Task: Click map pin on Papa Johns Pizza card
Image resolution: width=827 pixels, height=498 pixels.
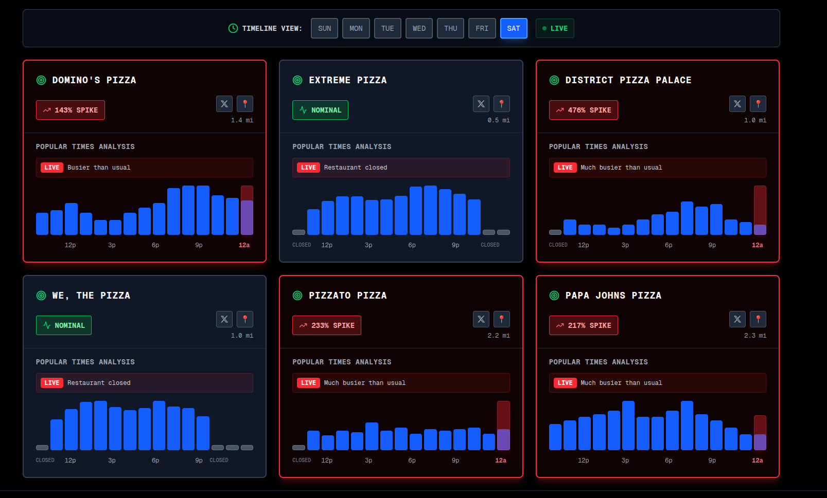Action: 758,319
